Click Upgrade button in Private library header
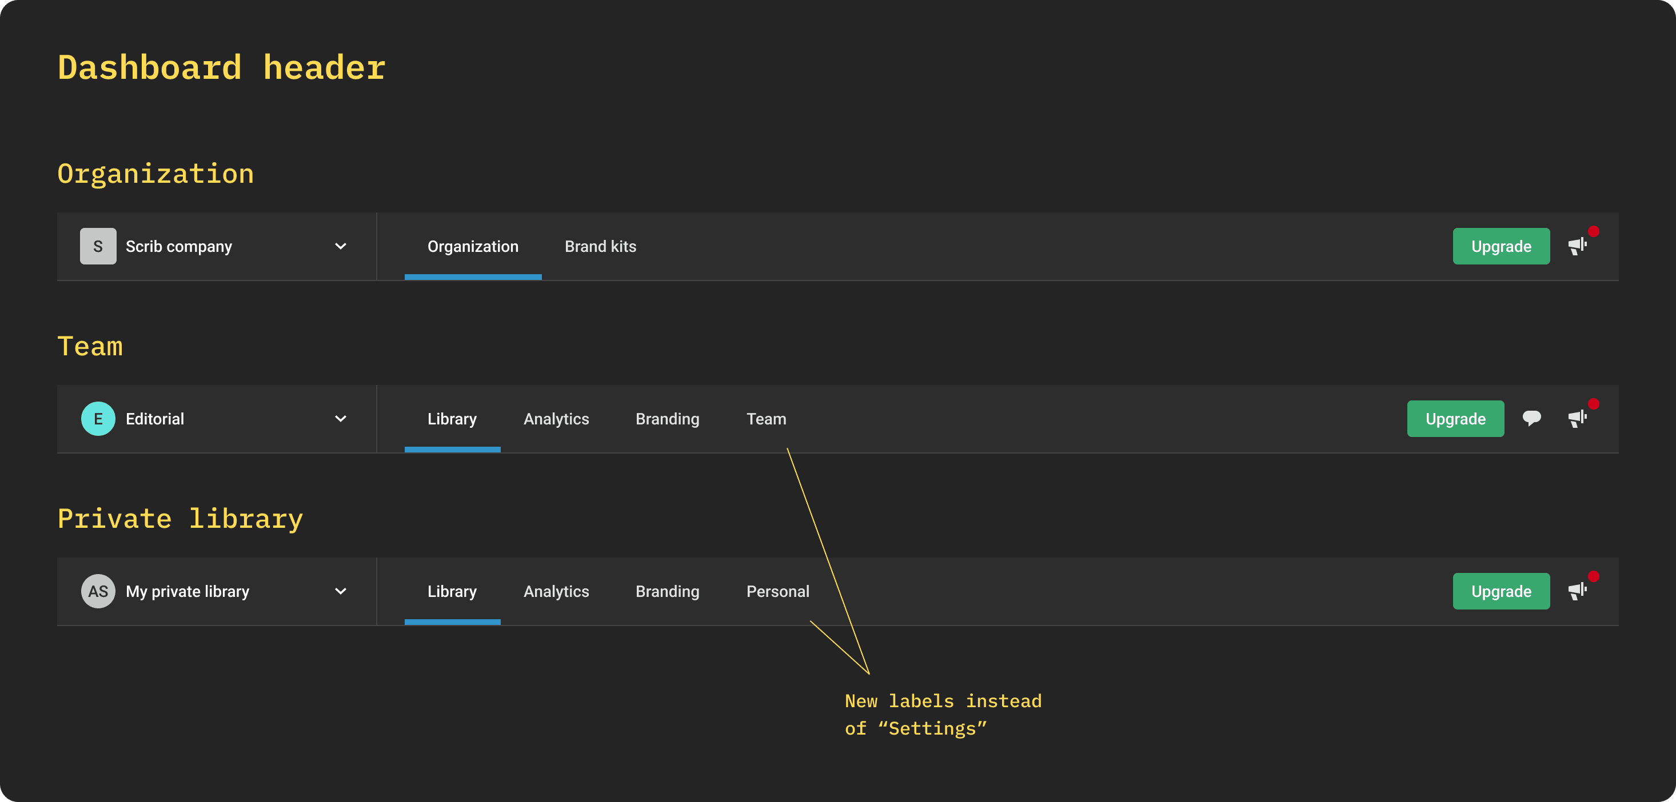The width and height of the screenshot is (1676, 802). [x=1501, y=591]
